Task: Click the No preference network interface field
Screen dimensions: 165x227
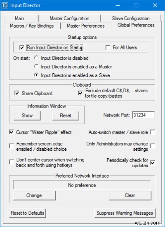Action: coord(82,185)
